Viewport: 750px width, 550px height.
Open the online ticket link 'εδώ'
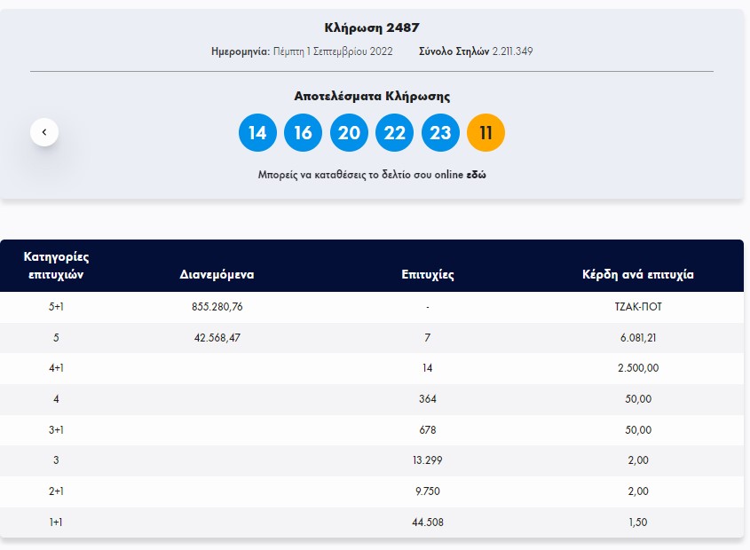point(476,176)
